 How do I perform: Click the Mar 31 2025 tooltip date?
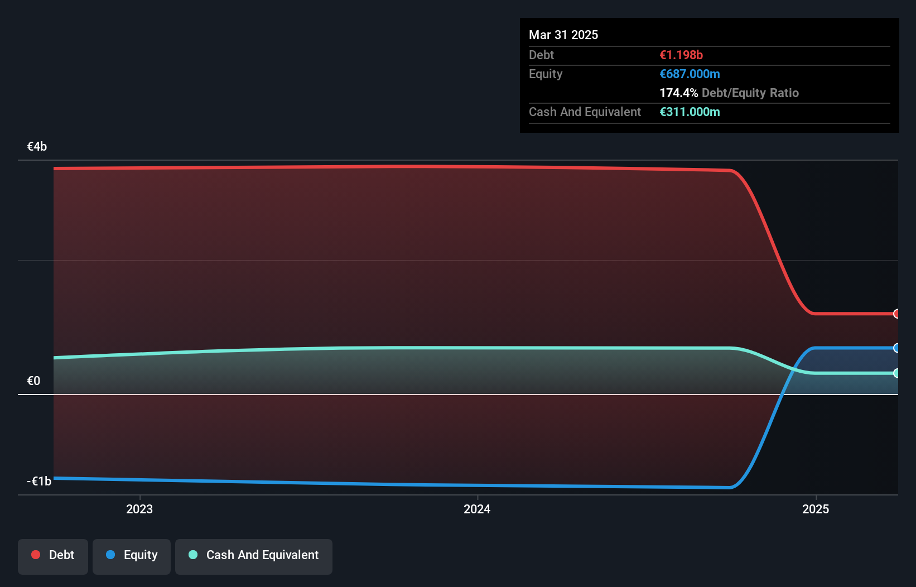563,35
